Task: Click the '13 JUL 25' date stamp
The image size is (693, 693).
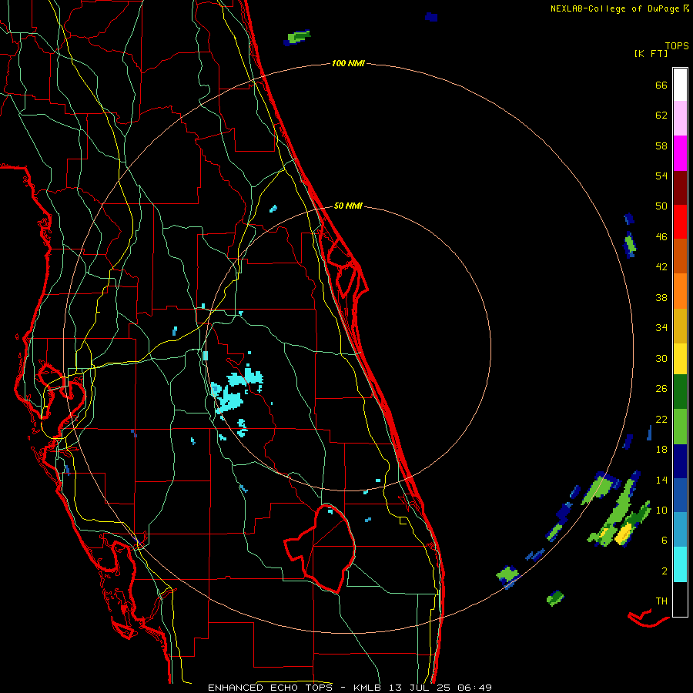Action: (420, 688)
